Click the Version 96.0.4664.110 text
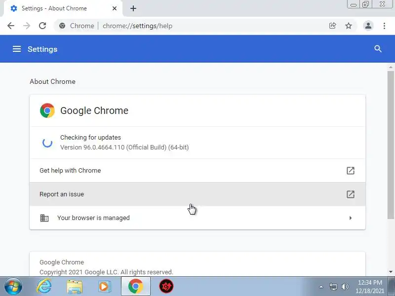395x296 pixels. (124, 147)
